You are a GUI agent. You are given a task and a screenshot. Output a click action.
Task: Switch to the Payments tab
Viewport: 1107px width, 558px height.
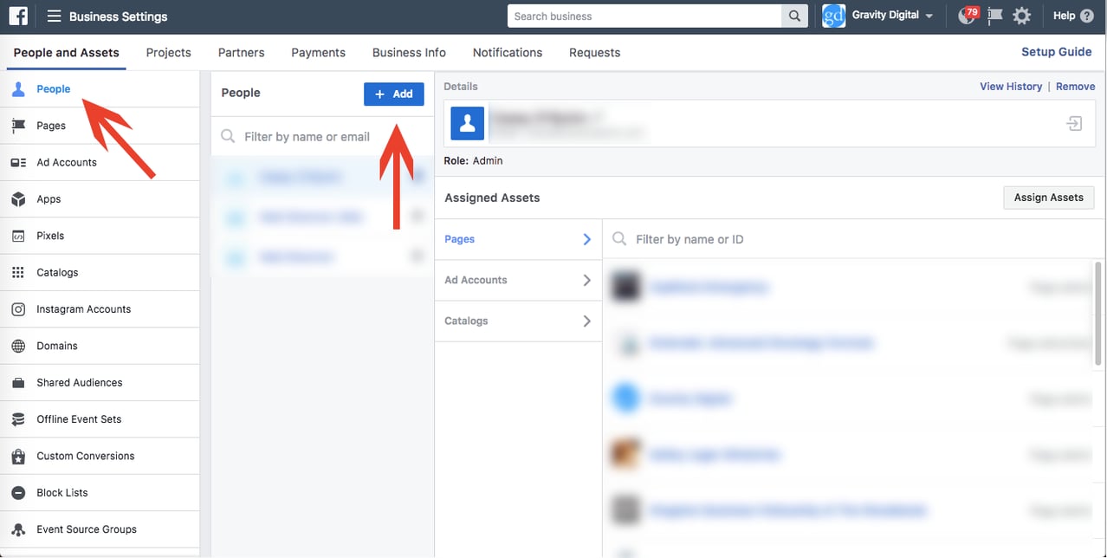tap(318, 52)
